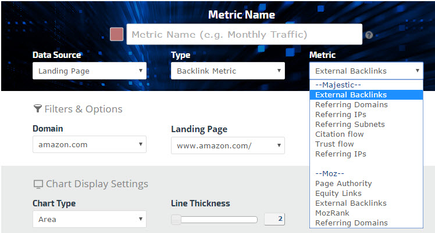This screenshot has width=435, height=233.
Task: Click the Line Thickness slider handle
Action: pos(176,220)
